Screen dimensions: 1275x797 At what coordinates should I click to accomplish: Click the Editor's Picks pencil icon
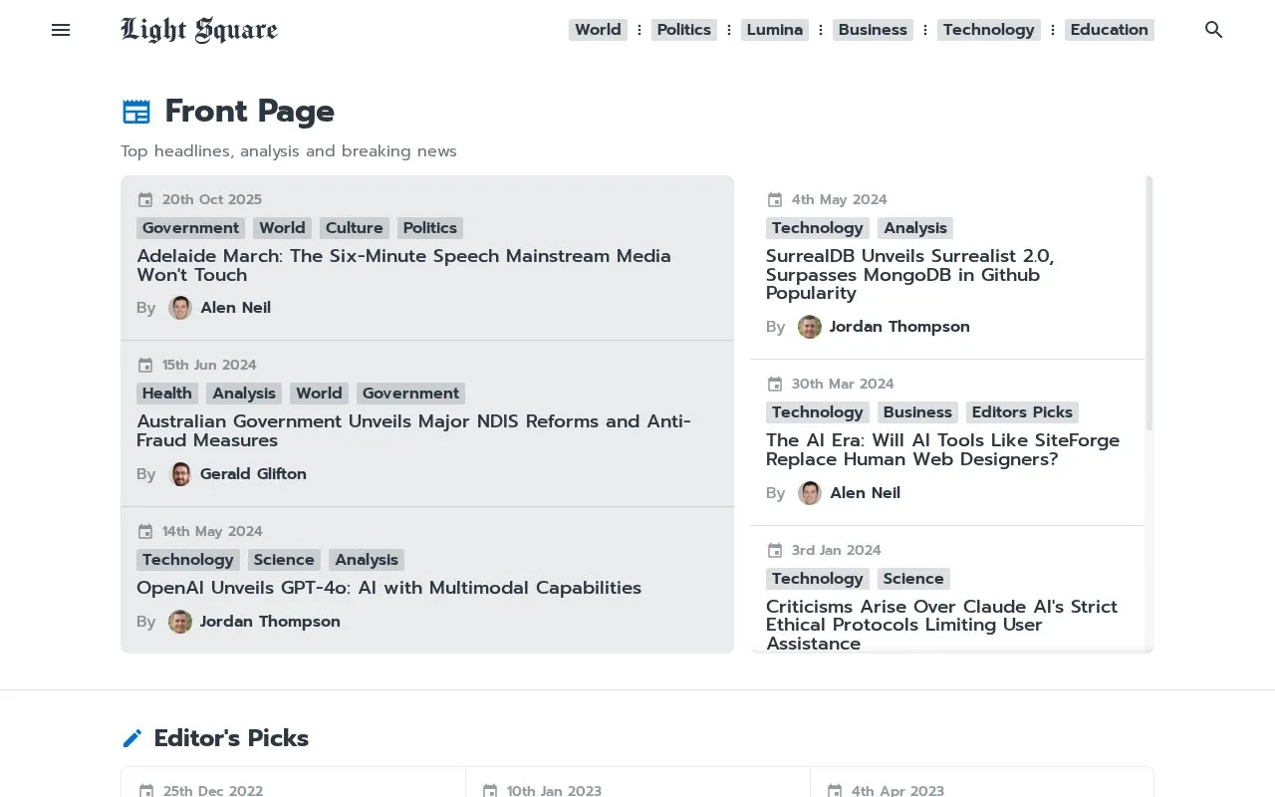click(132, 738)
